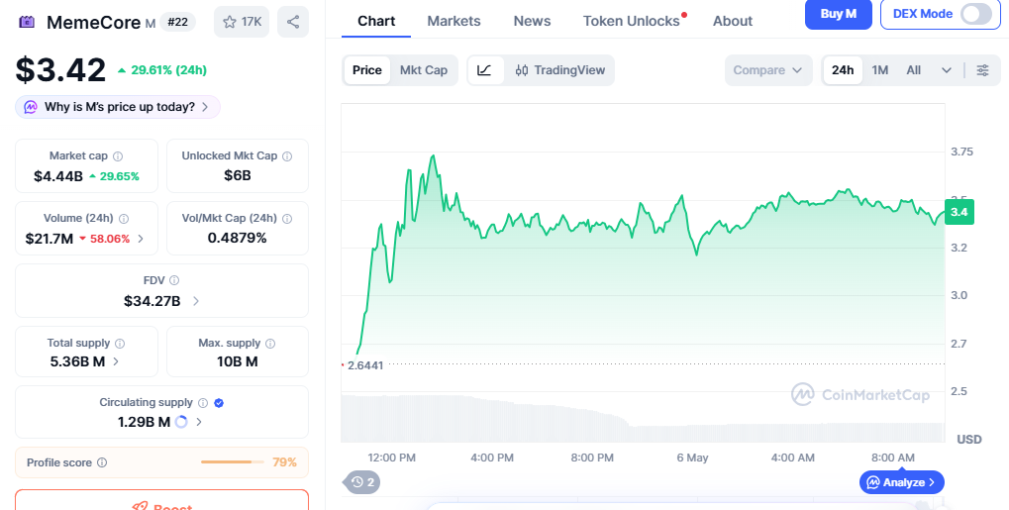The image size is (1009, 510).
Task: Open the Chart tab
Action: [x=376, y=21]
